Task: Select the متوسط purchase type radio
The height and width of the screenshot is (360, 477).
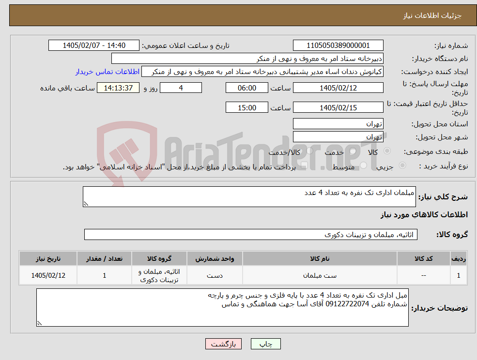Action: [363, 165]
